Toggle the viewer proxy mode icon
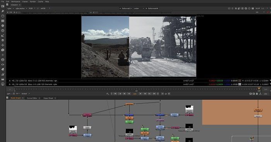 pos(239,8)
